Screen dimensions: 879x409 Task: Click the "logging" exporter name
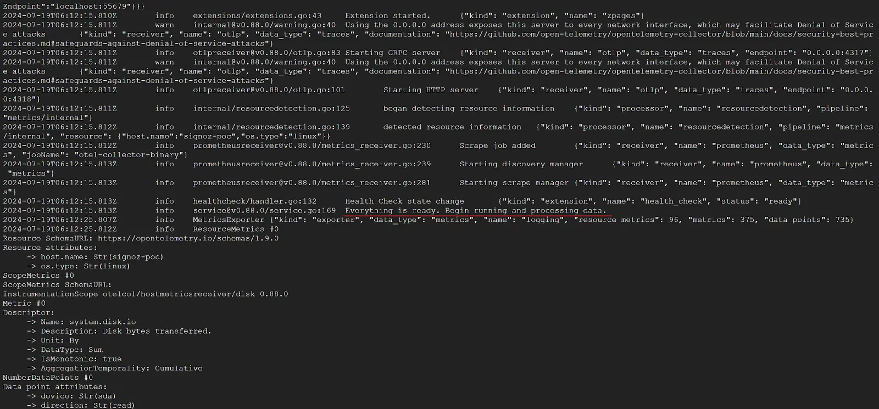click(543, 220)
